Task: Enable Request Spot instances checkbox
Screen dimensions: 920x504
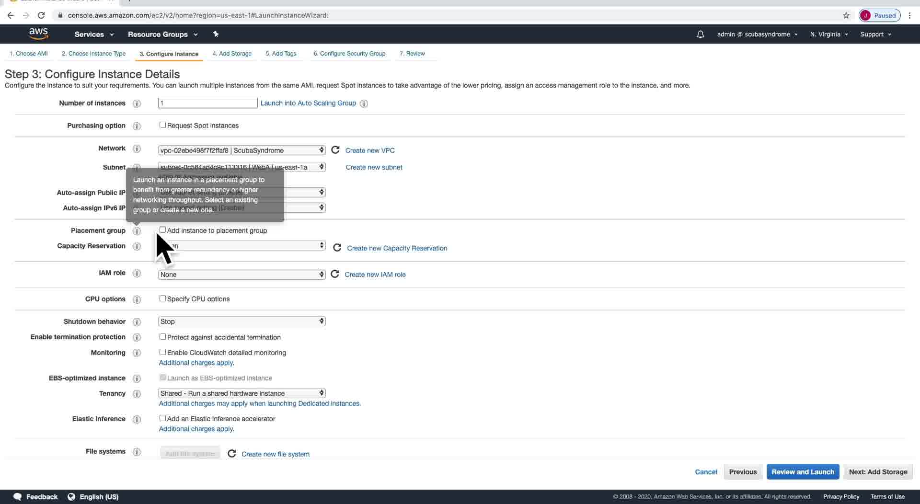Action: (163, 125)
